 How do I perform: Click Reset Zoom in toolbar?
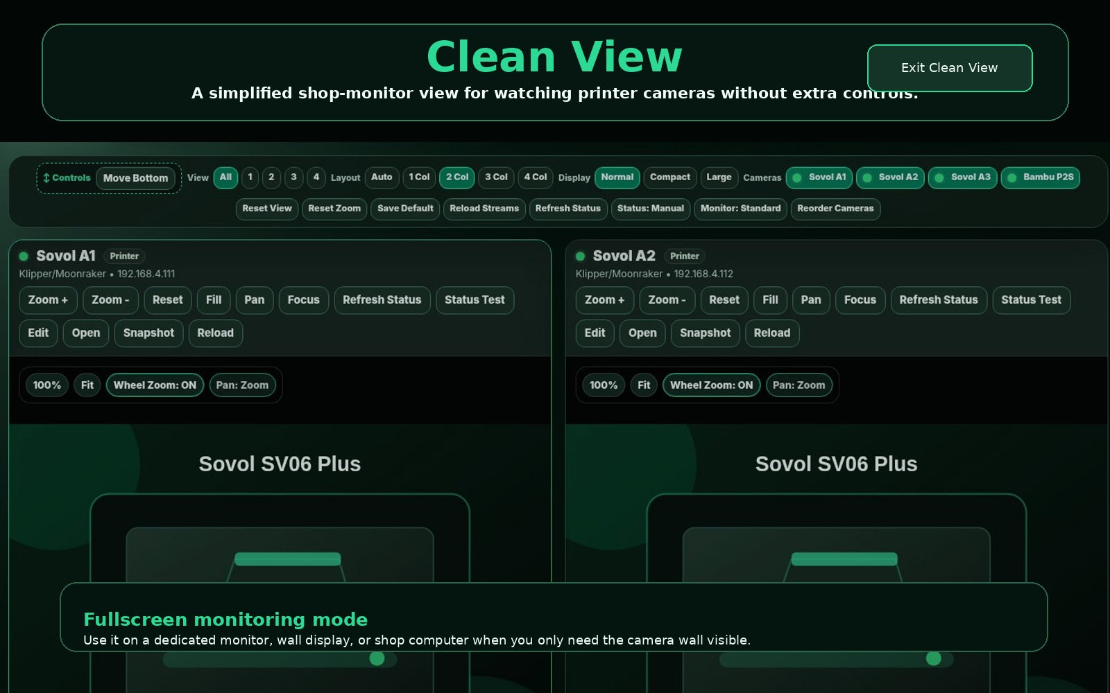click(334, 209)
